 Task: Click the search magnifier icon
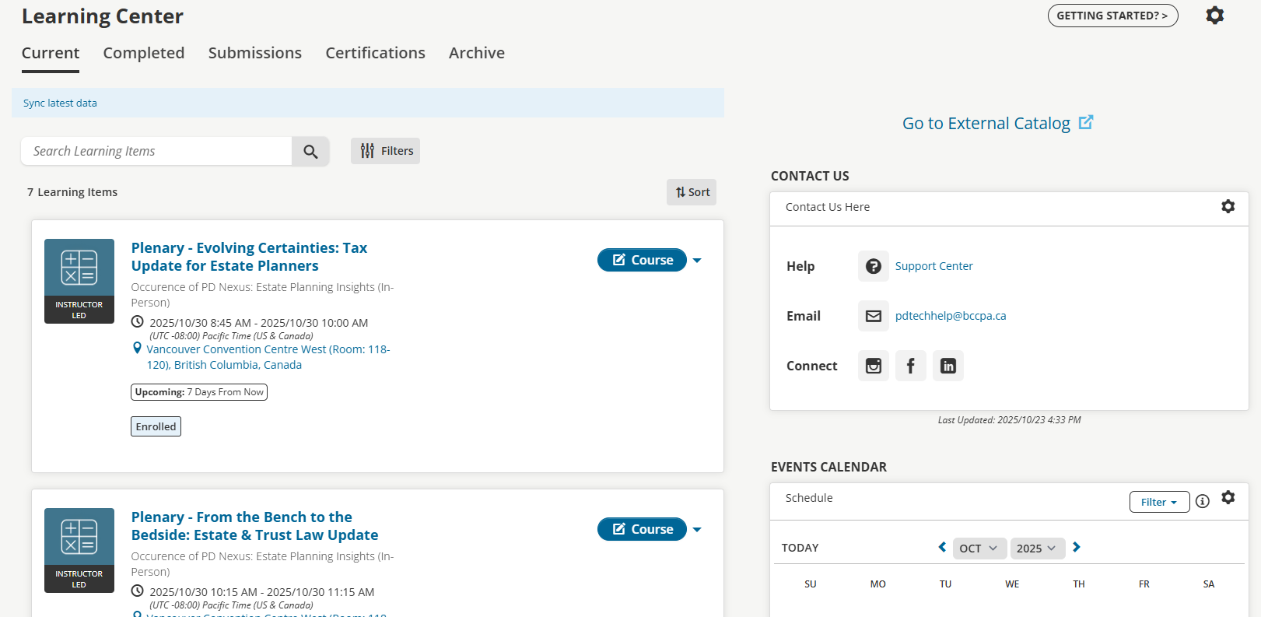[x=310, y=152]
